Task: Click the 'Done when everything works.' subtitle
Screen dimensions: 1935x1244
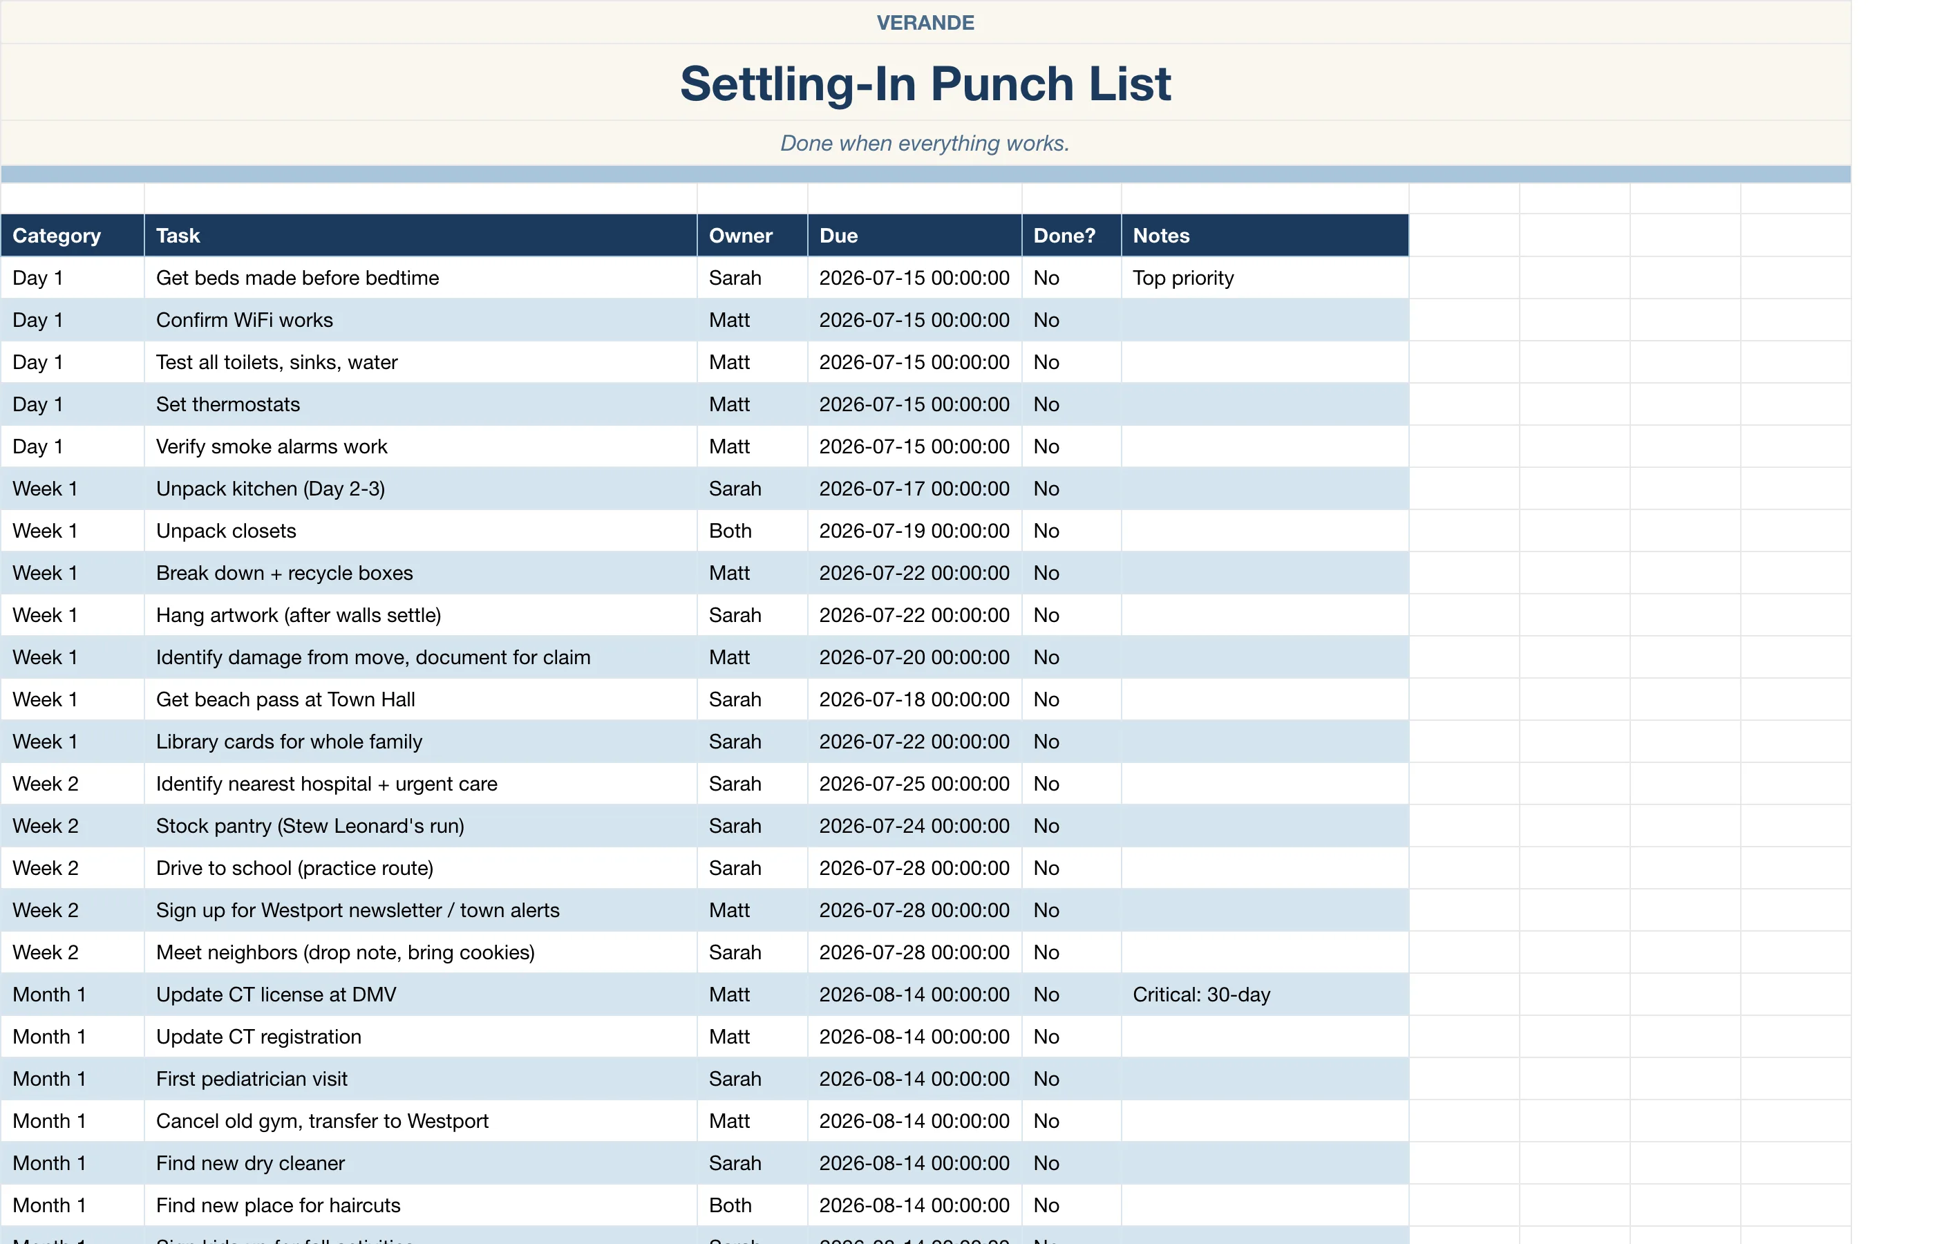Action: (x=925, y=143)
